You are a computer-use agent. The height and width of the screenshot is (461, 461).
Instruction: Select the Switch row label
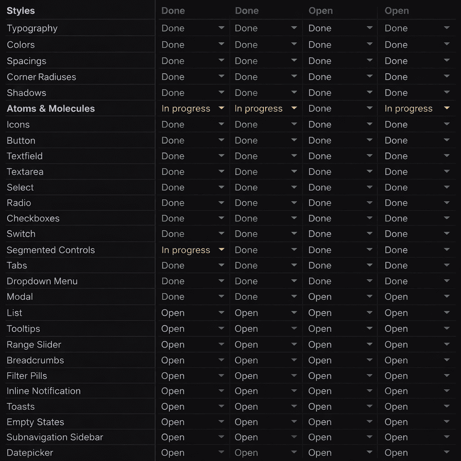tap(21, 234)
